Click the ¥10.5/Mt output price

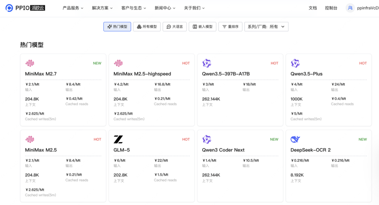click(251, 160)
